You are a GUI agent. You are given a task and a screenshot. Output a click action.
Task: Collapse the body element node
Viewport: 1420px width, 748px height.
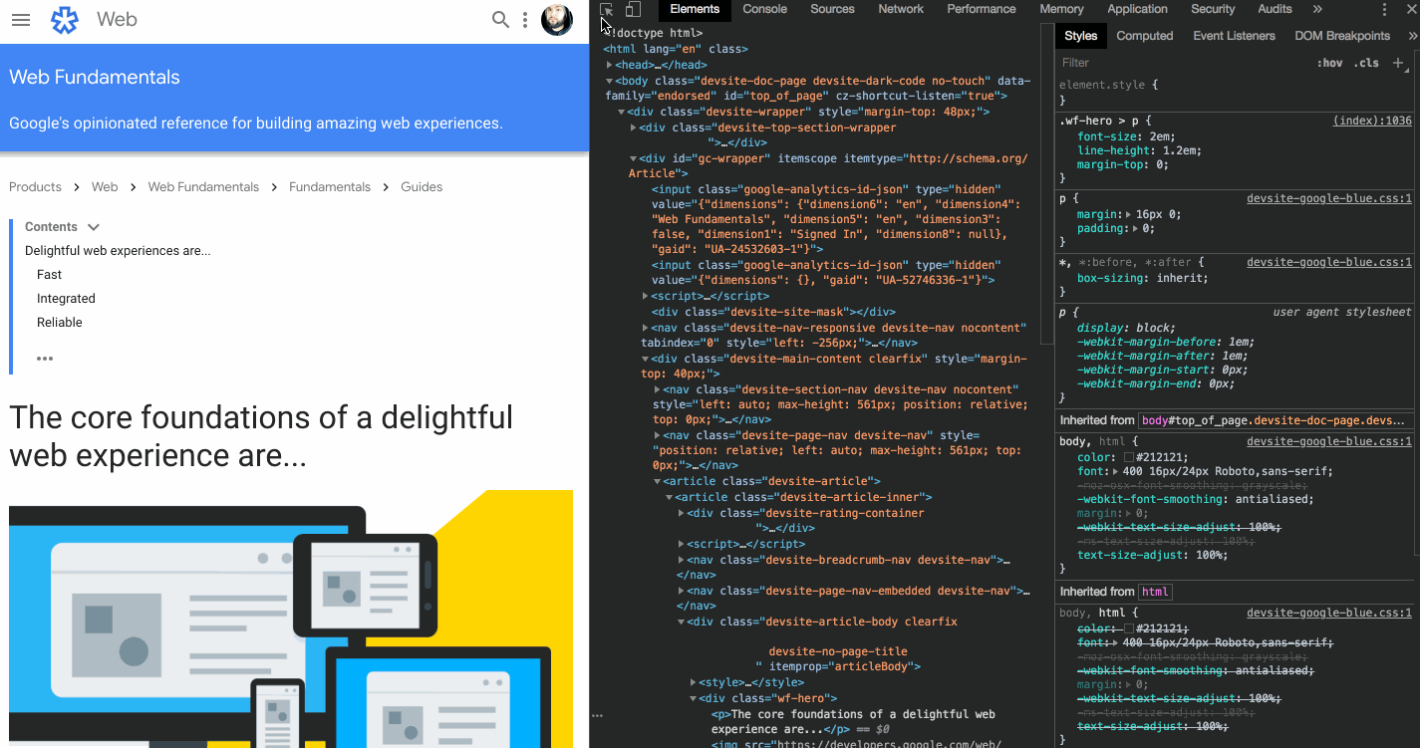click(x=610, y=81)
